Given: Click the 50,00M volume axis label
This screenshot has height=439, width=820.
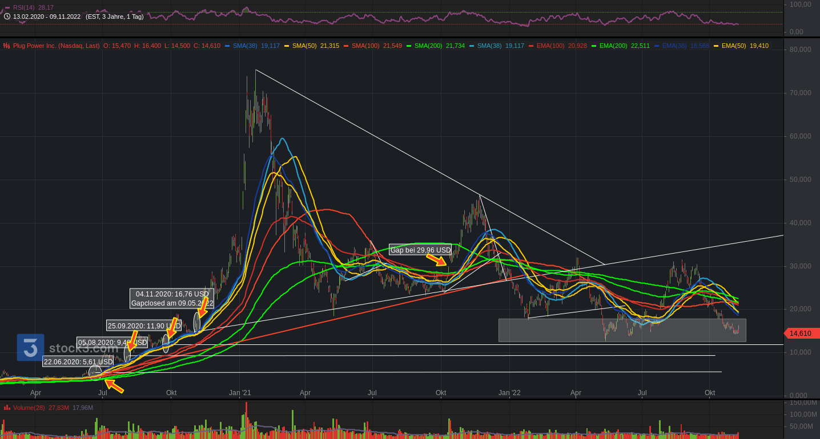Looking at the screenshot, I should [x=802, y=426].
